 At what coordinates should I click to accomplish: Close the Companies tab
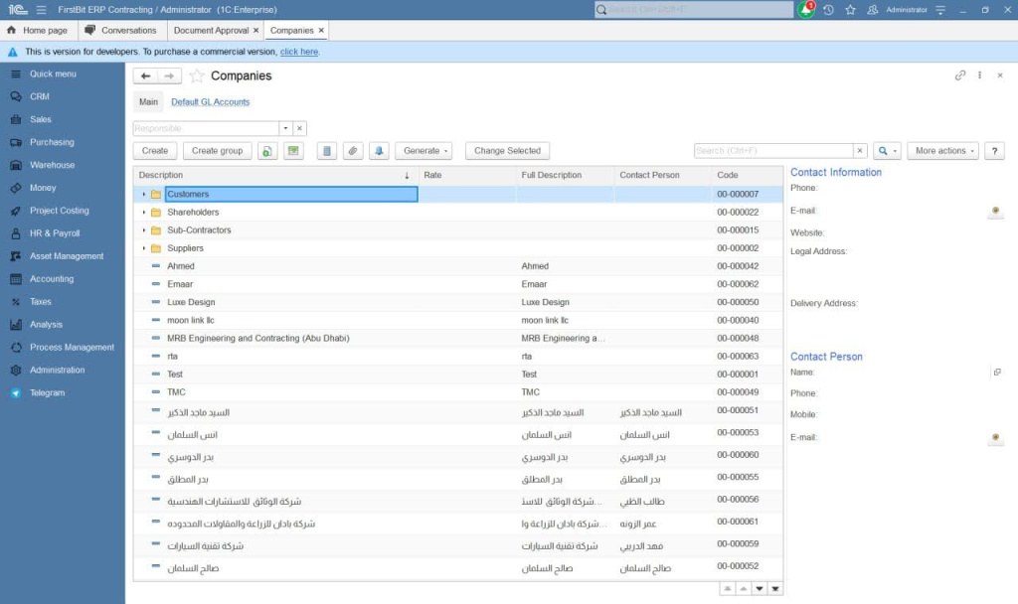[321, 31]
